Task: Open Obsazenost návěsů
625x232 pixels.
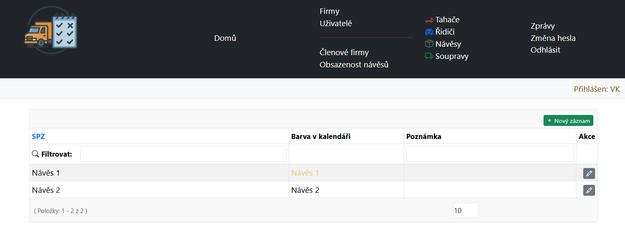Action: 354,65
